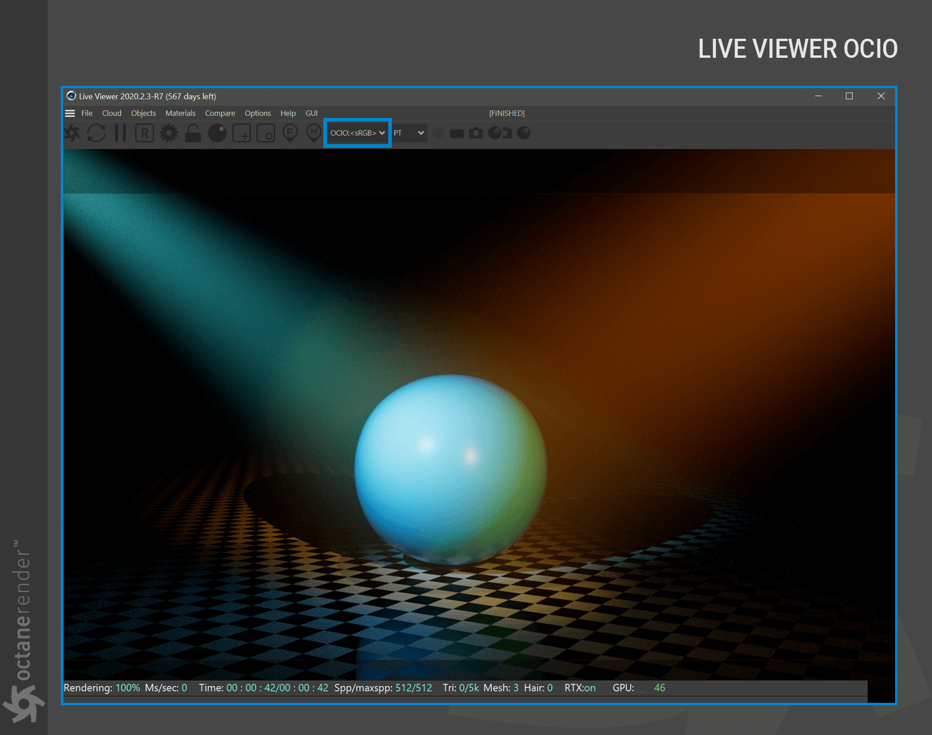Open Octane settings gear icon
The height and width of the screenshot is (735, 932).
169,133
